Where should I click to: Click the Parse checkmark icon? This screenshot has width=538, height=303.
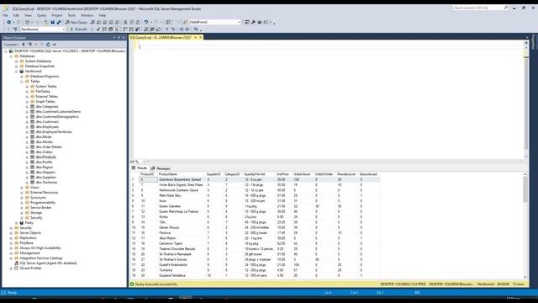click(98, 29)
